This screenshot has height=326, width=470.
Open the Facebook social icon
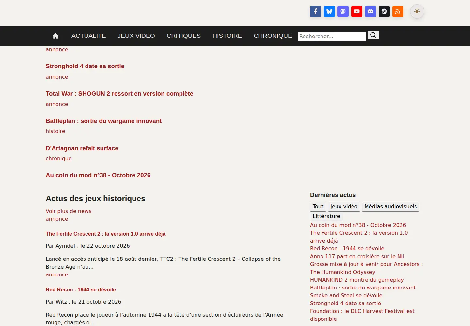point(315,11)
